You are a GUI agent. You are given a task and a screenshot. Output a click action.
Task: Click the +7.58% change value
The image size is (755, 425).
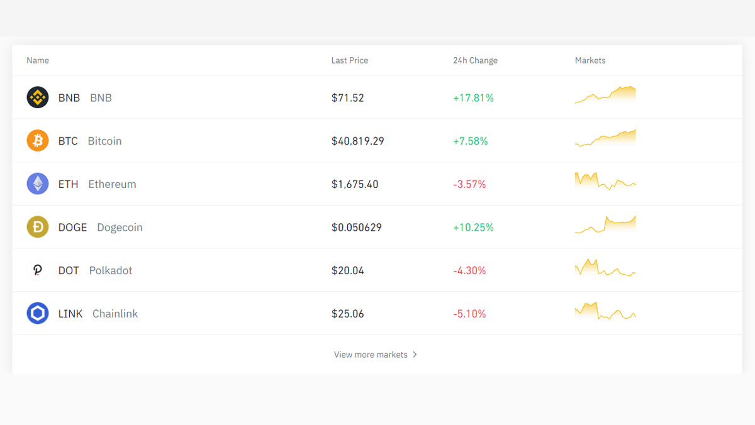[x=471, y=141]
